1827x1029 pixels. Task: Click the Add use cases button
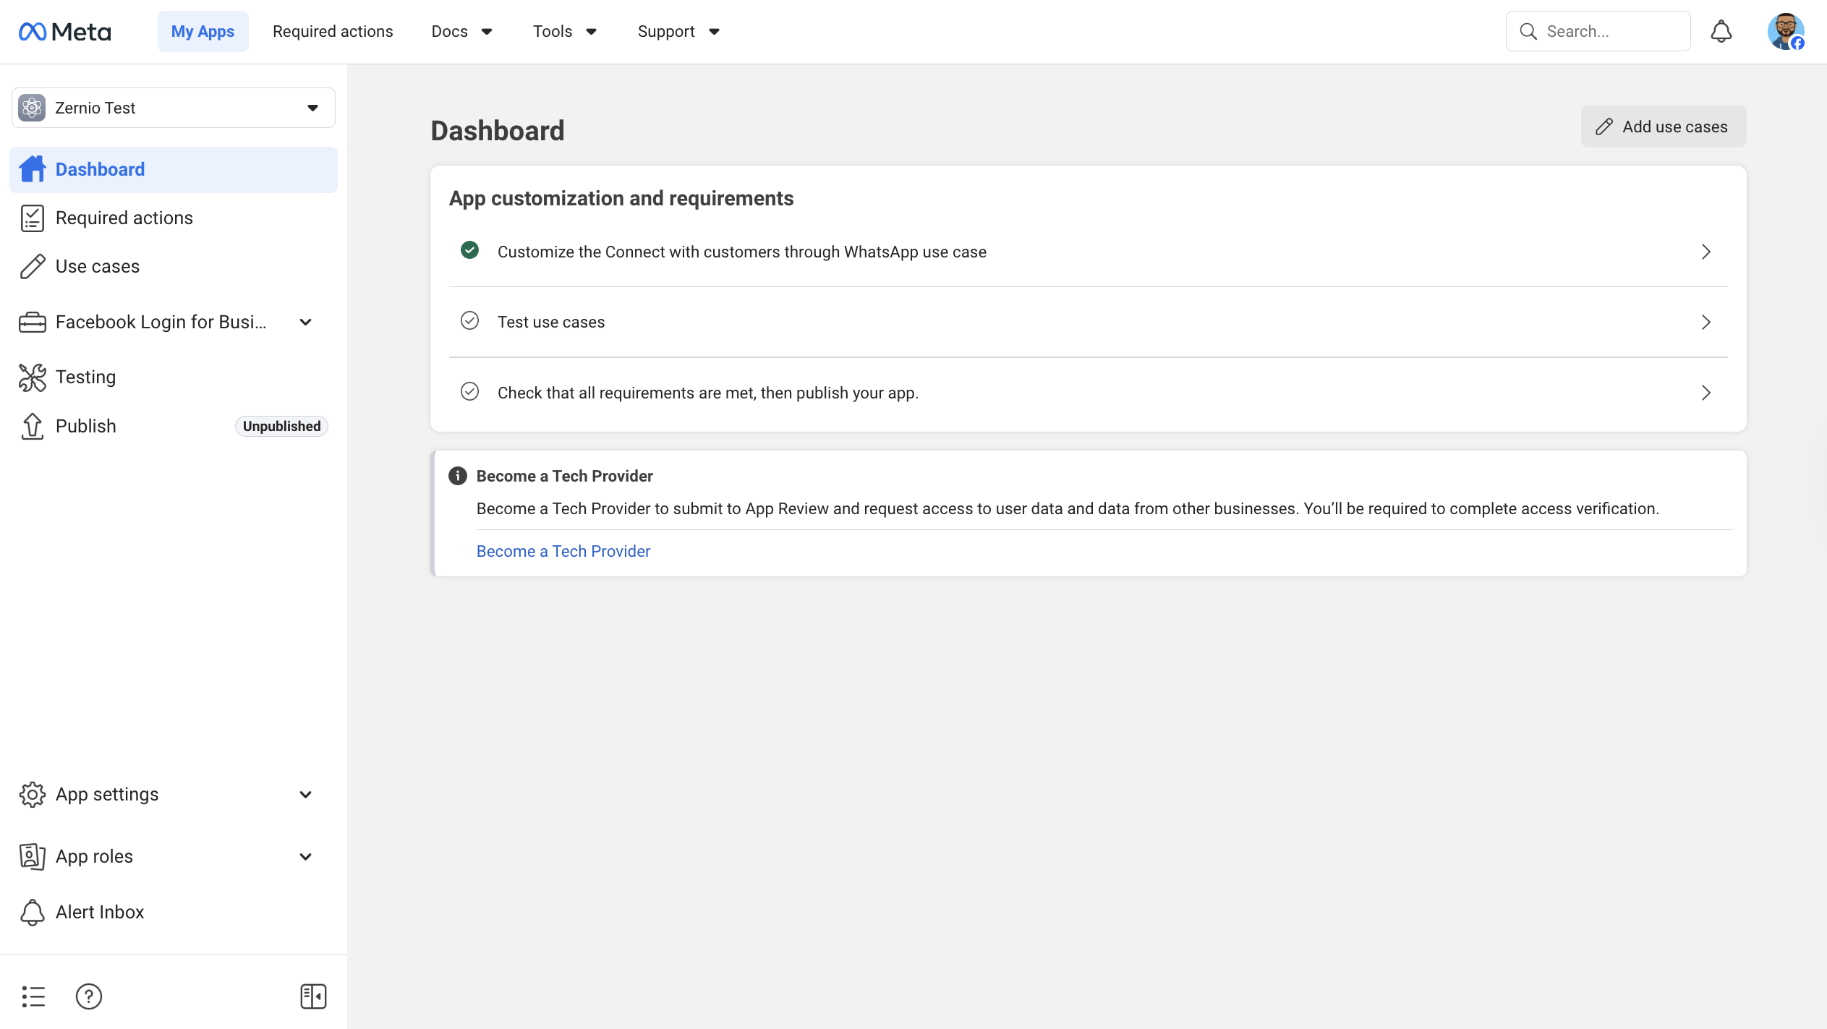click(x=1663, y=127)
